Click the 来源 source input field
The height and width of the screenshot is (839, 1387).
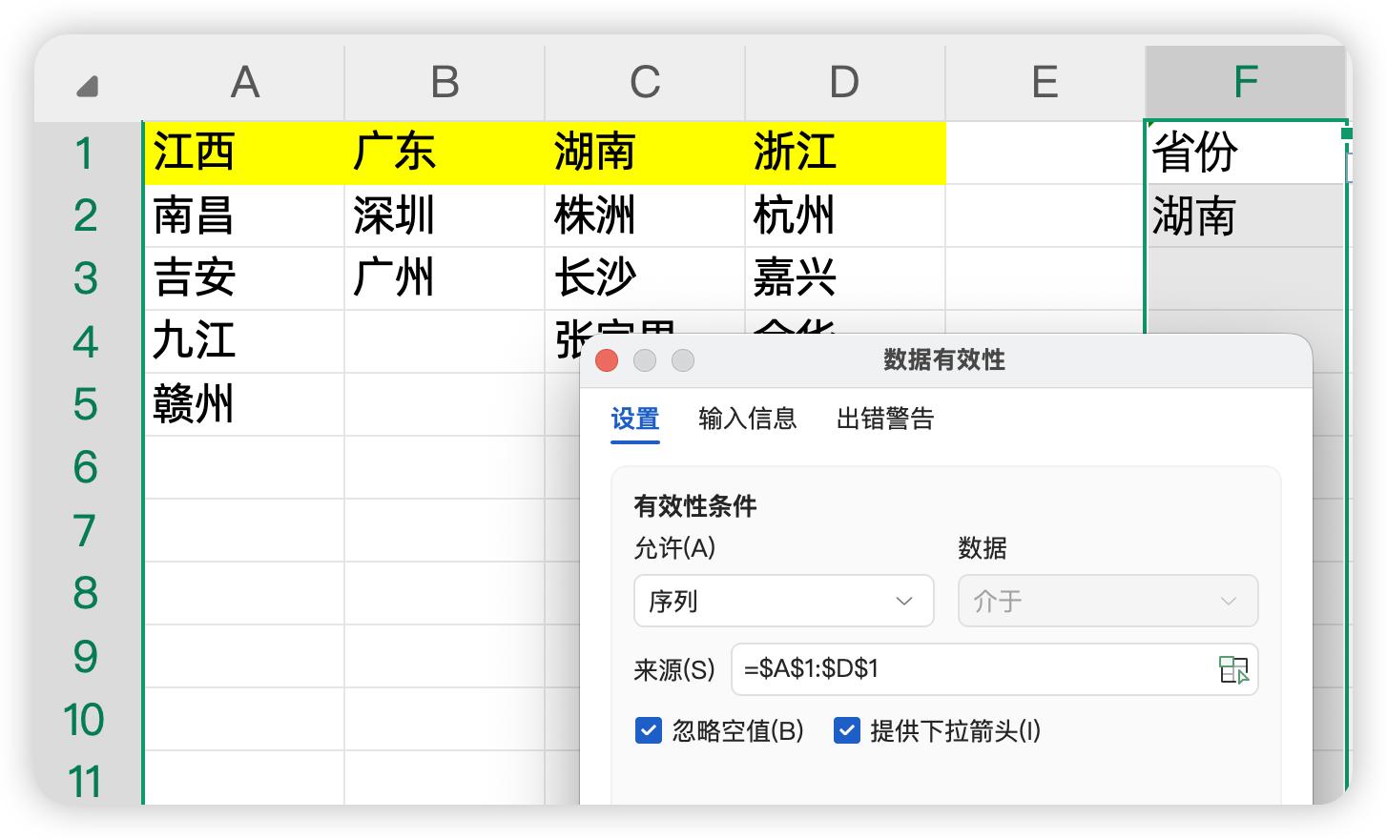point(973,669)
